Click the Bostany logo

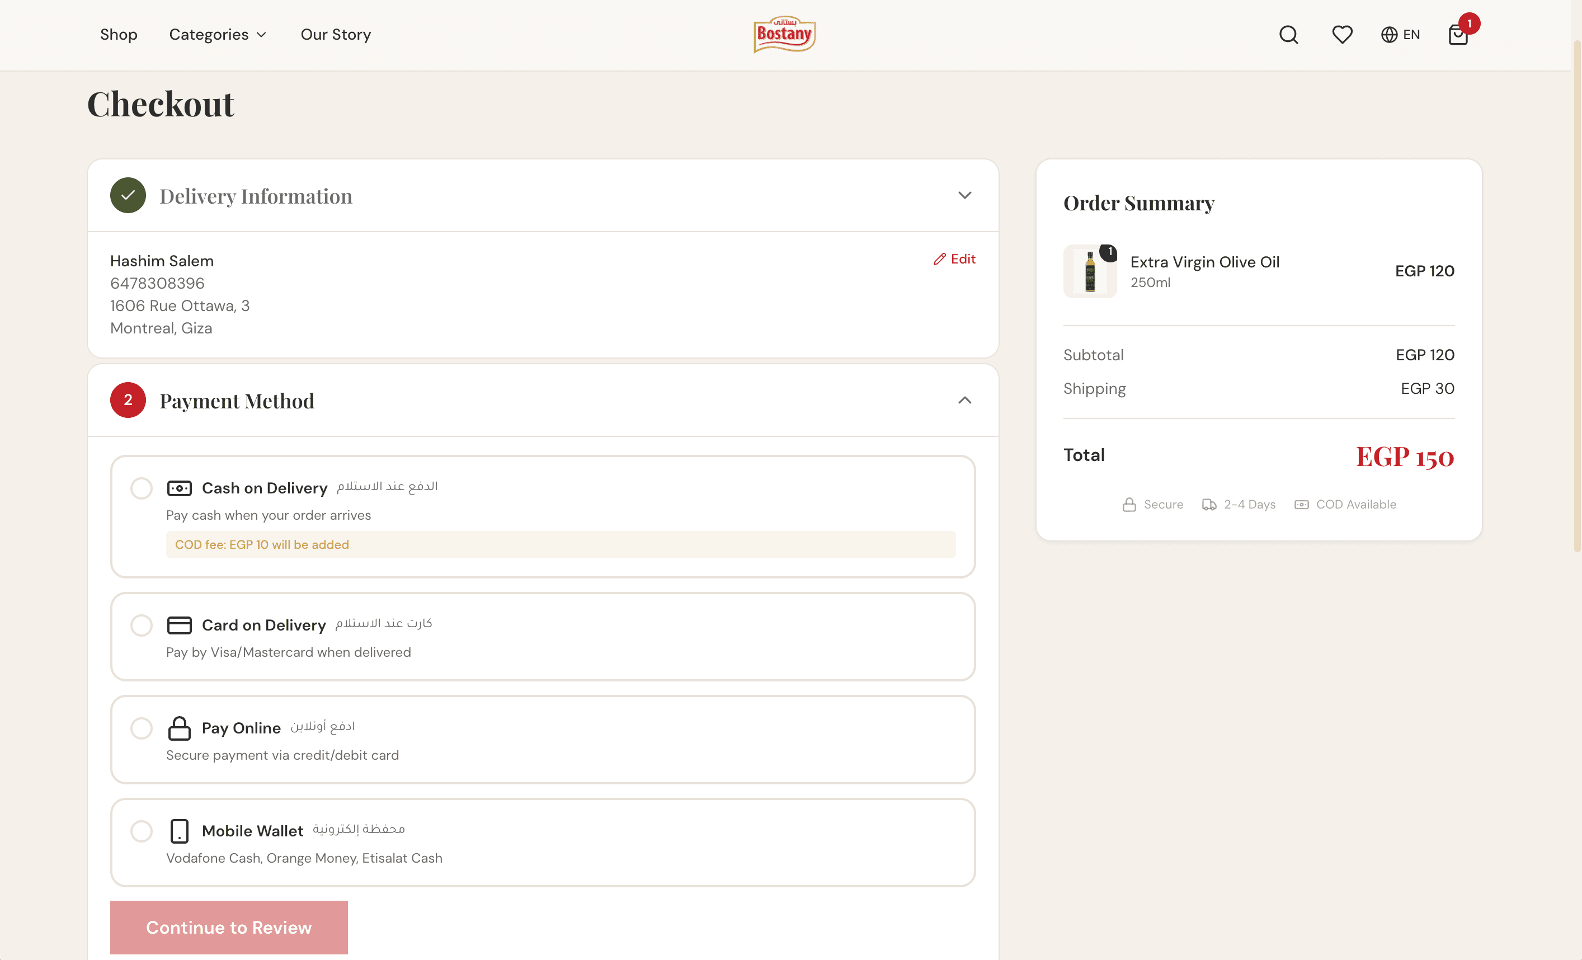click(x=784, y=34)
